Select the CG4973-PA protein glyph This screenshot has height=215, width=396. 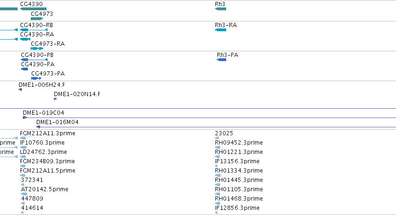click(x=36, y=78)
